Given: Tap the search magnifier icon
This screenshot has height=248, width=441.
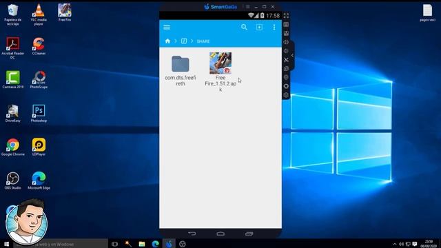Looking at the screenshot, I should 244,28.
